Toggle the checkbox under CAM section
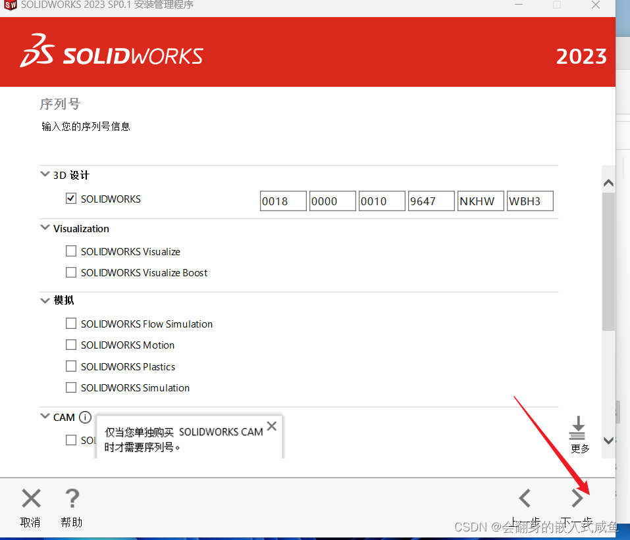 click(x=71, y=440)
